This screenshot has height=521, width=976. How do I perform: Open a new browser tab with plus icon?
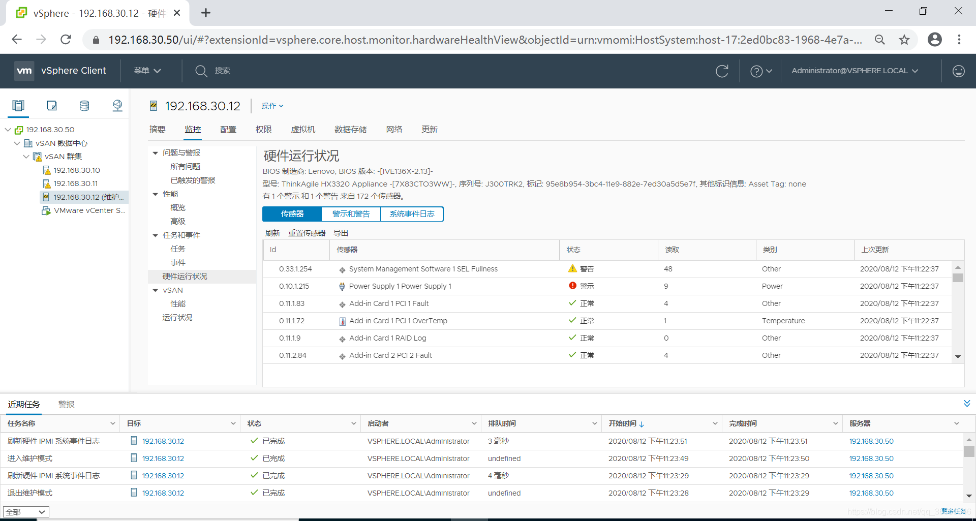(x=206, y=13)
